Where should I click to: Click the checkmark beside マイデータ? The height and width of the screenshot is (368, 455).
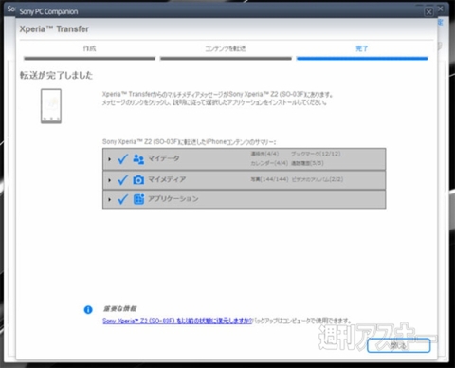(x=123, y=159)
